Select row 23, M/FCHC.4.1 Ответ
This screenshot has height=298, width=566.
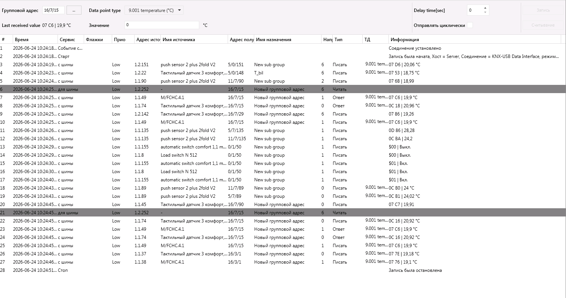pyautogui.click(x=283, y=229)
